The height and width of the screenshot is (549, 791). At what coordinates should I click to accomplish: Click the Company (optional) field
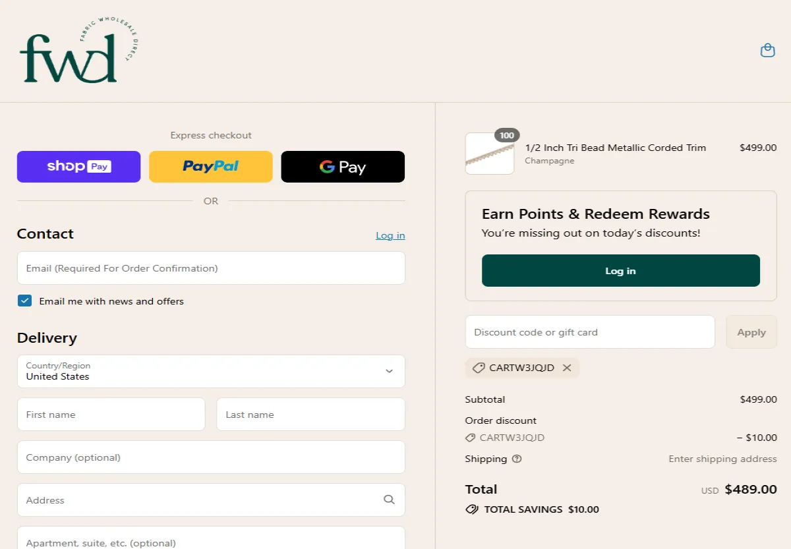point(211,457)
